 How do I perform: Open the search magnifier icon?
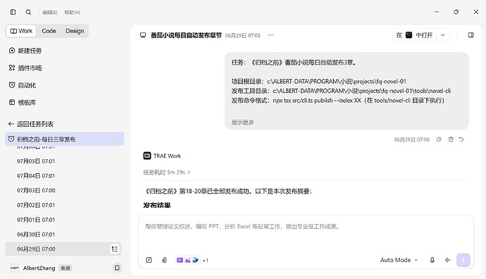pos(28,12)
